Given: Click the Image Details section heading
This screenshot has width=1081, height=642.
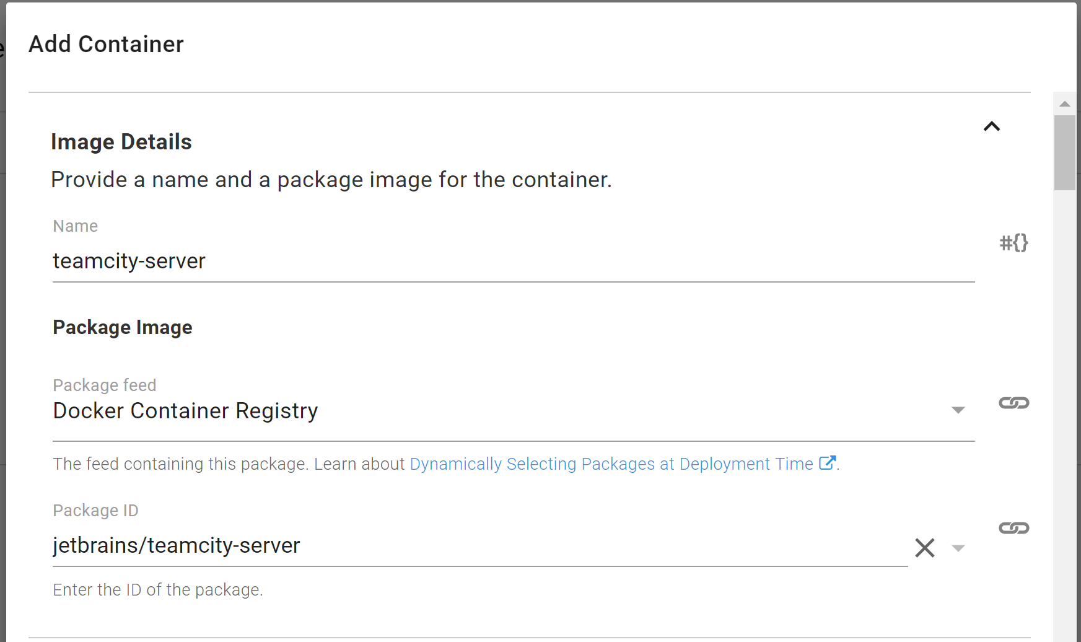Looking at the screenshot, I should tap(121, 142).
